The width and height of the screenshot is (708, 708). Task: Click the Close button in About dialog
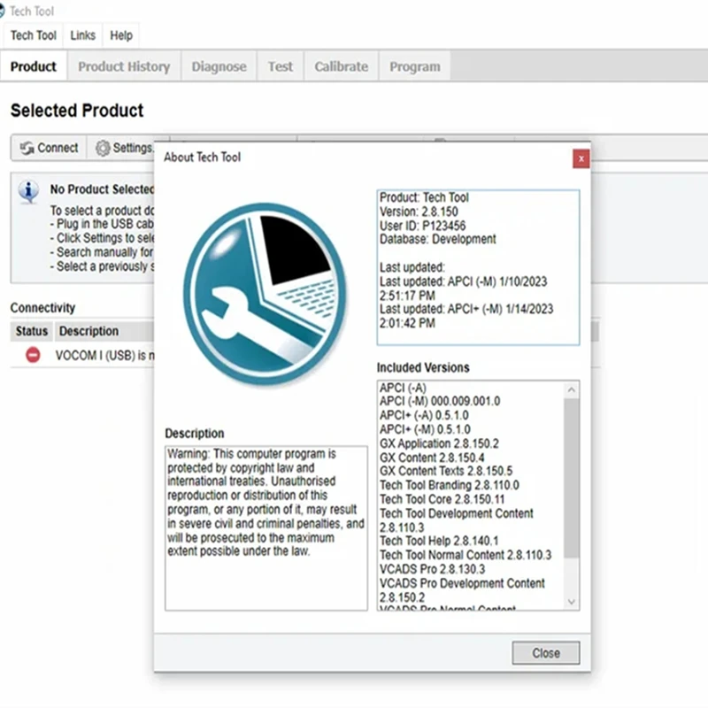click(546, 653)
